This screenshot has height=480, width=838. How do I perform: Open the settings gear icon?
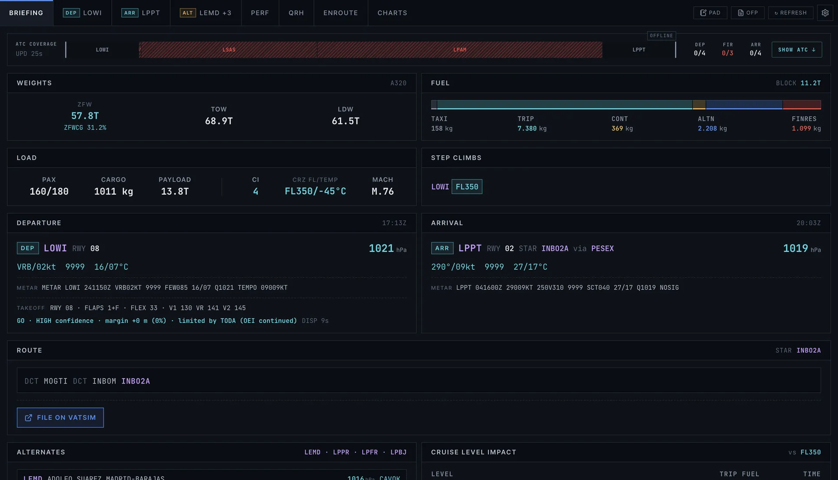(825, 13)
